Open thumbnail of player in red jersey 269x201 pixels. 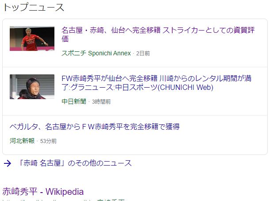32,39
